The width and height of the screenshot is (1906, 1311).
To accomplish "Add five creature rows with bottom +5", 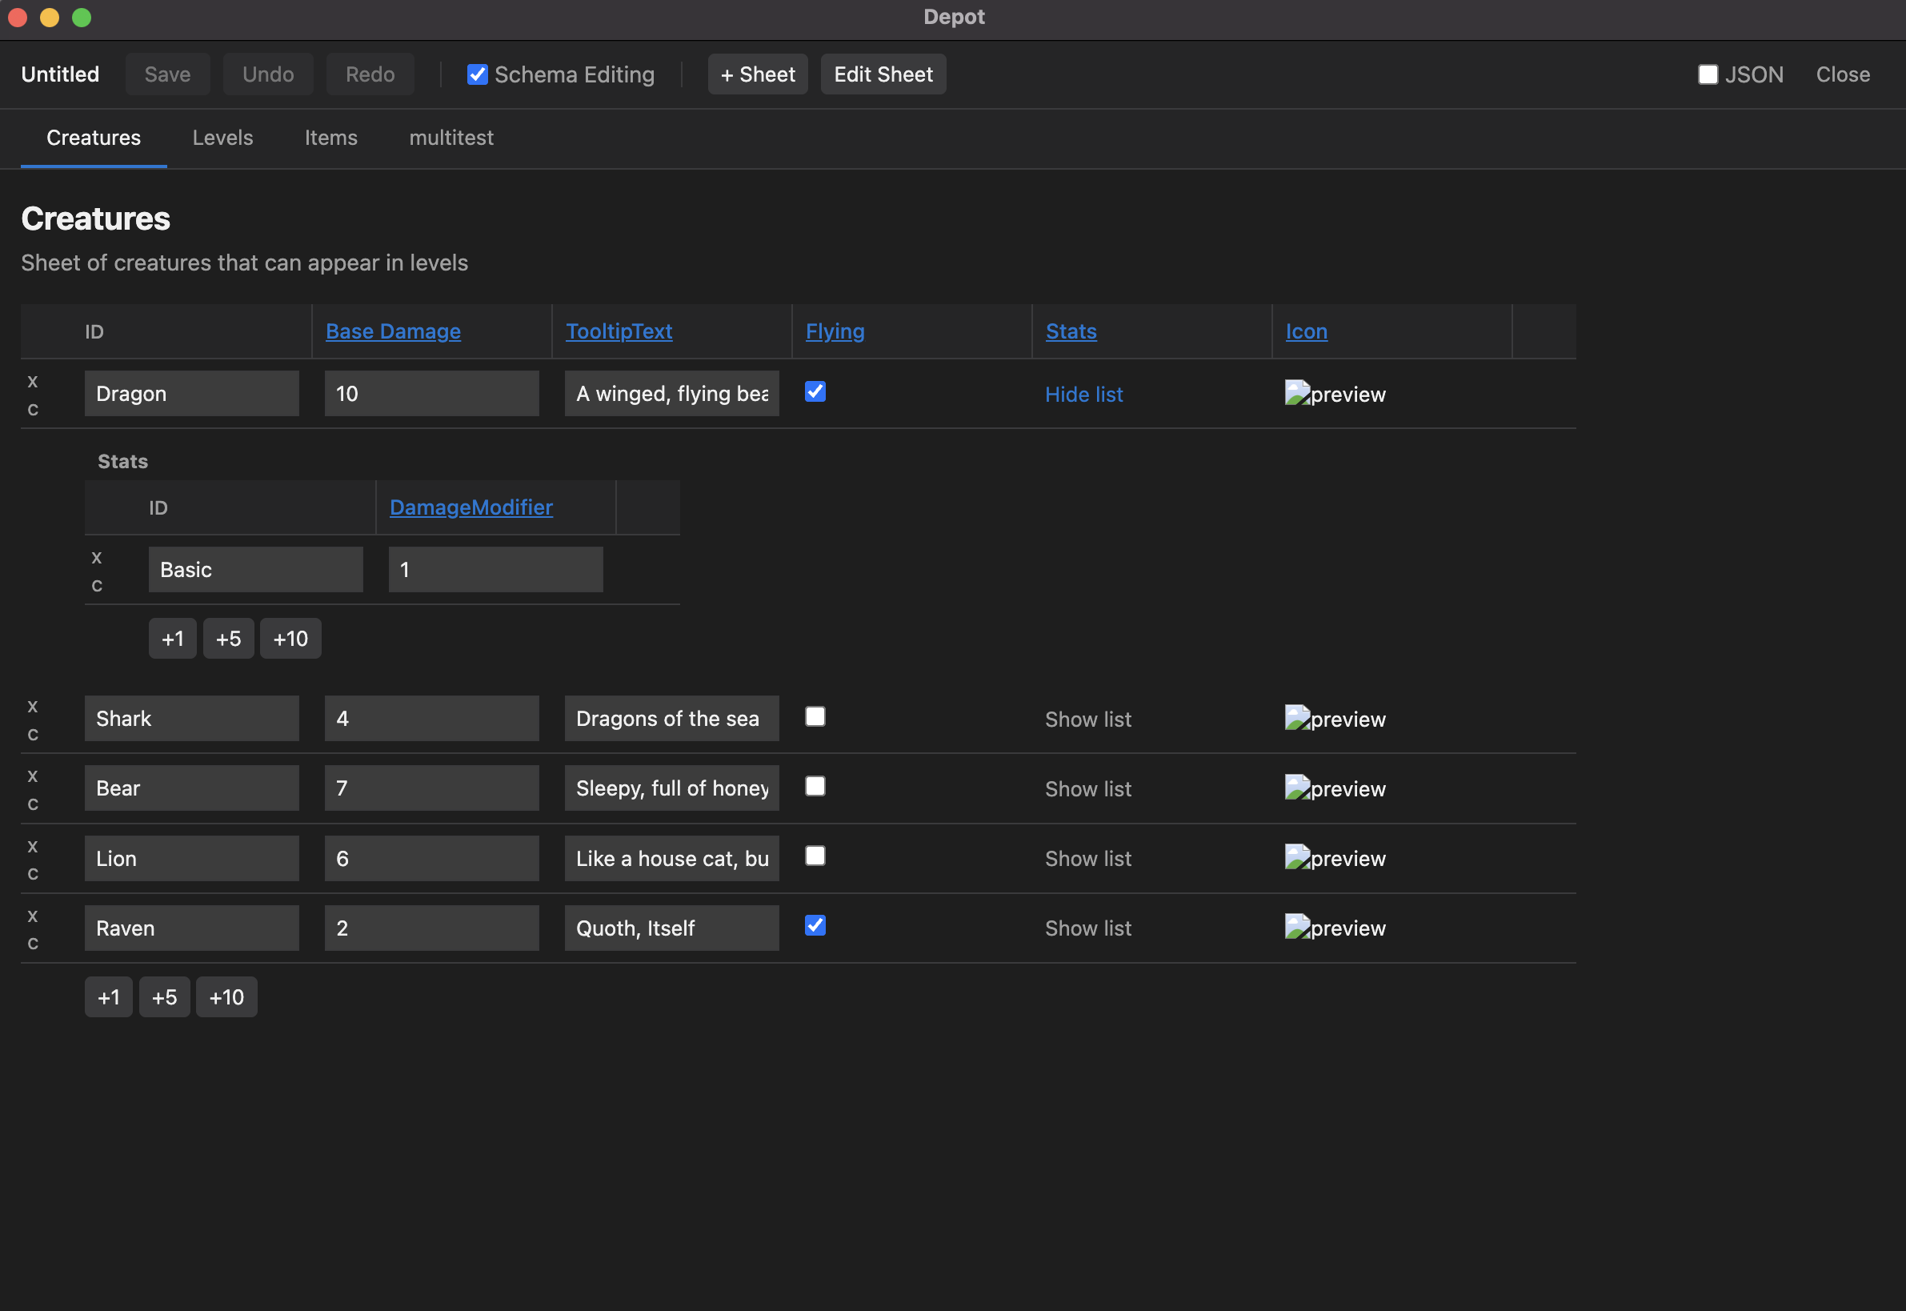I will click(x=164, y=997).
